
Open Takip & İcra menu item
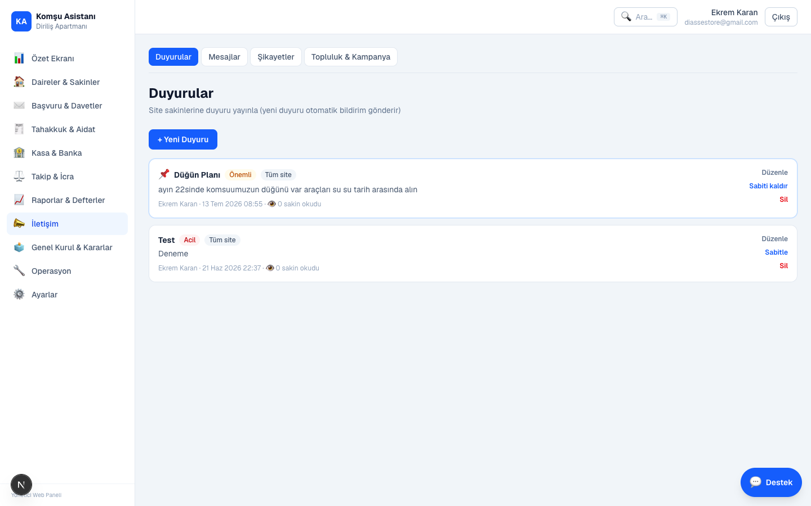67,177
